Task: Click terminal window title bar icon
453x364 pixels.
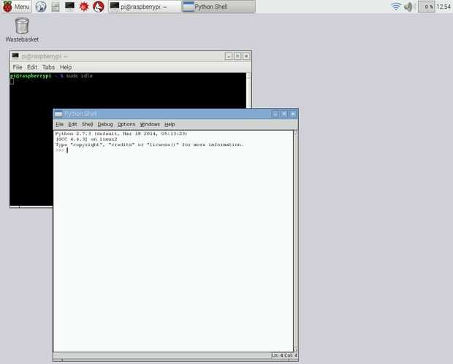Action: pyautogui.click(x=15, y=55)
